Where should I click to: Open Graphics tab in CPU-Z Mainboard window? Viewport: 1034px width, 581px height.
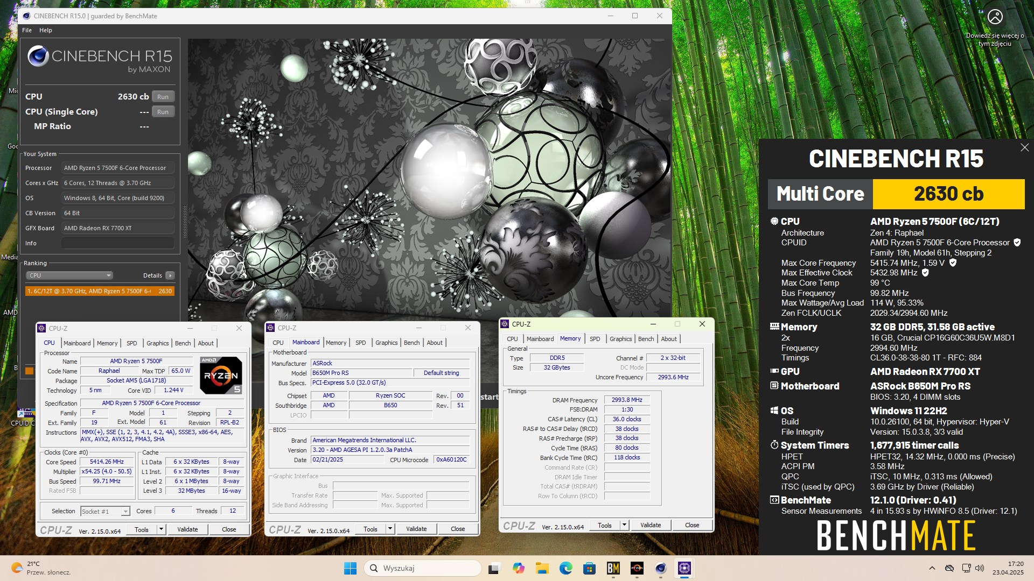387,343
